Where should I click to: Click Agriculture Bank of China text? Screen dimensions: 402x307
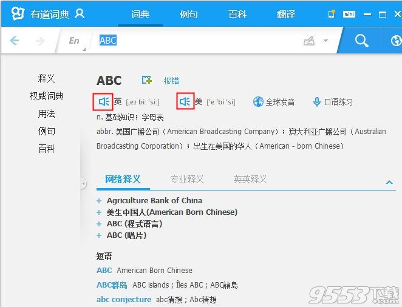154,200
